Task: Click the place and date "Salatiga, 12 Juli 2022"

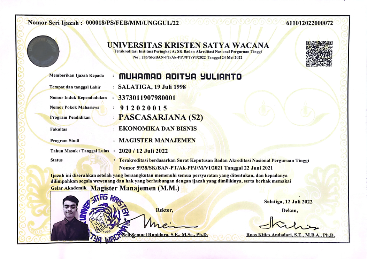Action: (x=288, y=202)
